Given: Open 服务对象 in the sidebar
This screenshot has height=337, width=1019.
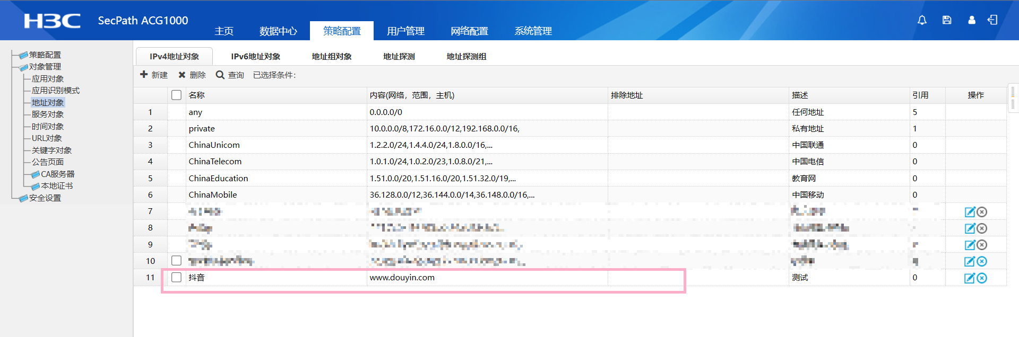Looking at the screenshot, I should 48,114.
